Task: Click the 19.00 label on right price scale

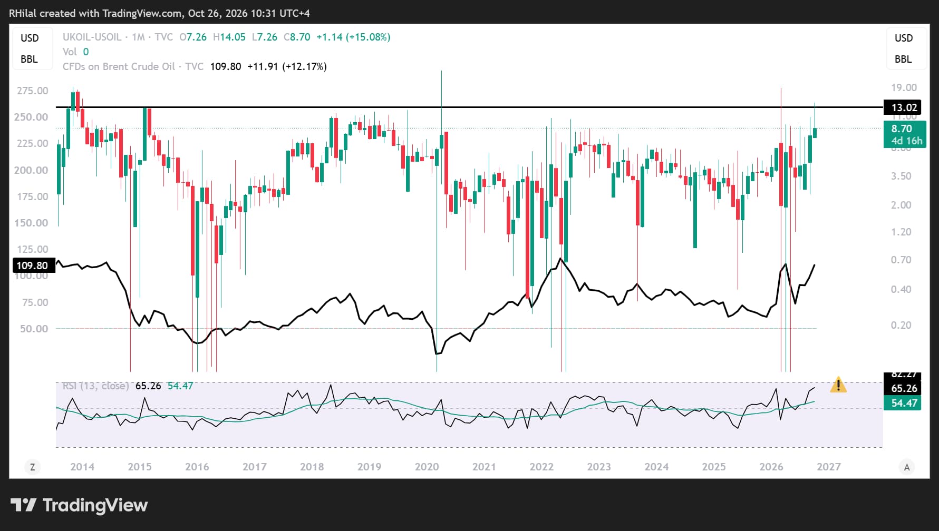Action: 904,88
